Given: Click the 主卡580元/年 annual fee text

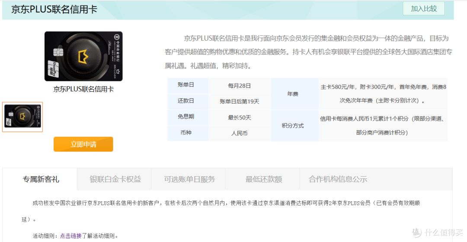Looking at the screenshot, I should click(383, 94).
